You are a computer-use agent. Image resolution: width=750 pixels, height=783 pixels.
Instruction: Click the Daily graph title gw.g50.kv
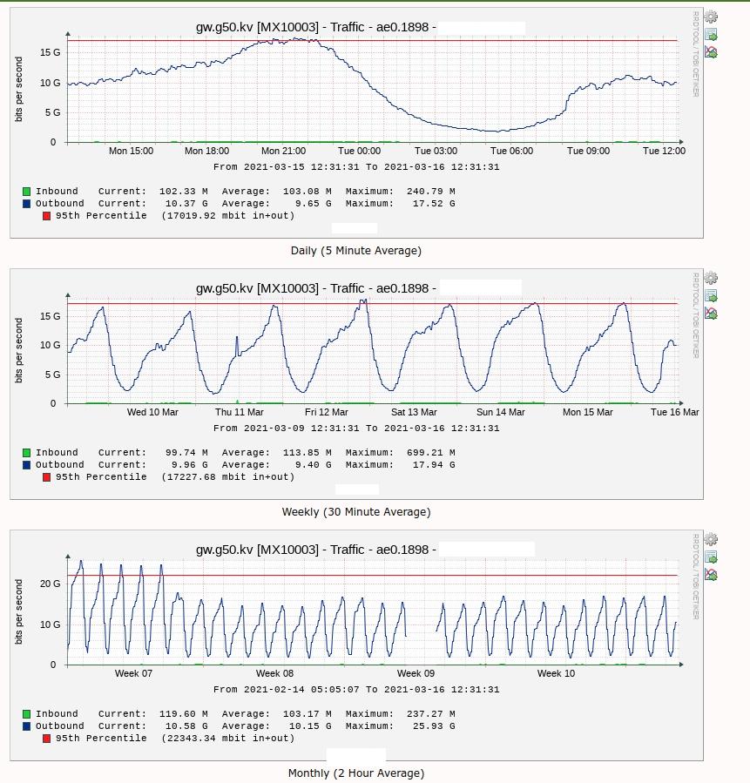pos(316,27)
